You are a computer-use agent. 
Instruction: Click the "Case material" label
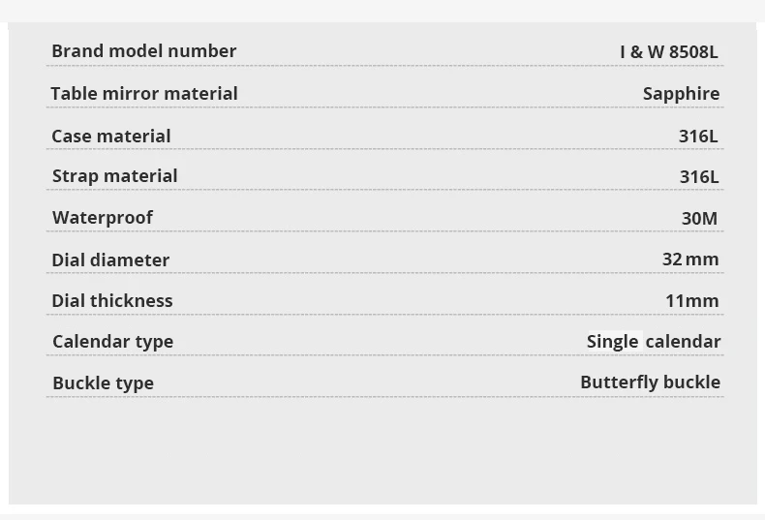tap(110, 137)
